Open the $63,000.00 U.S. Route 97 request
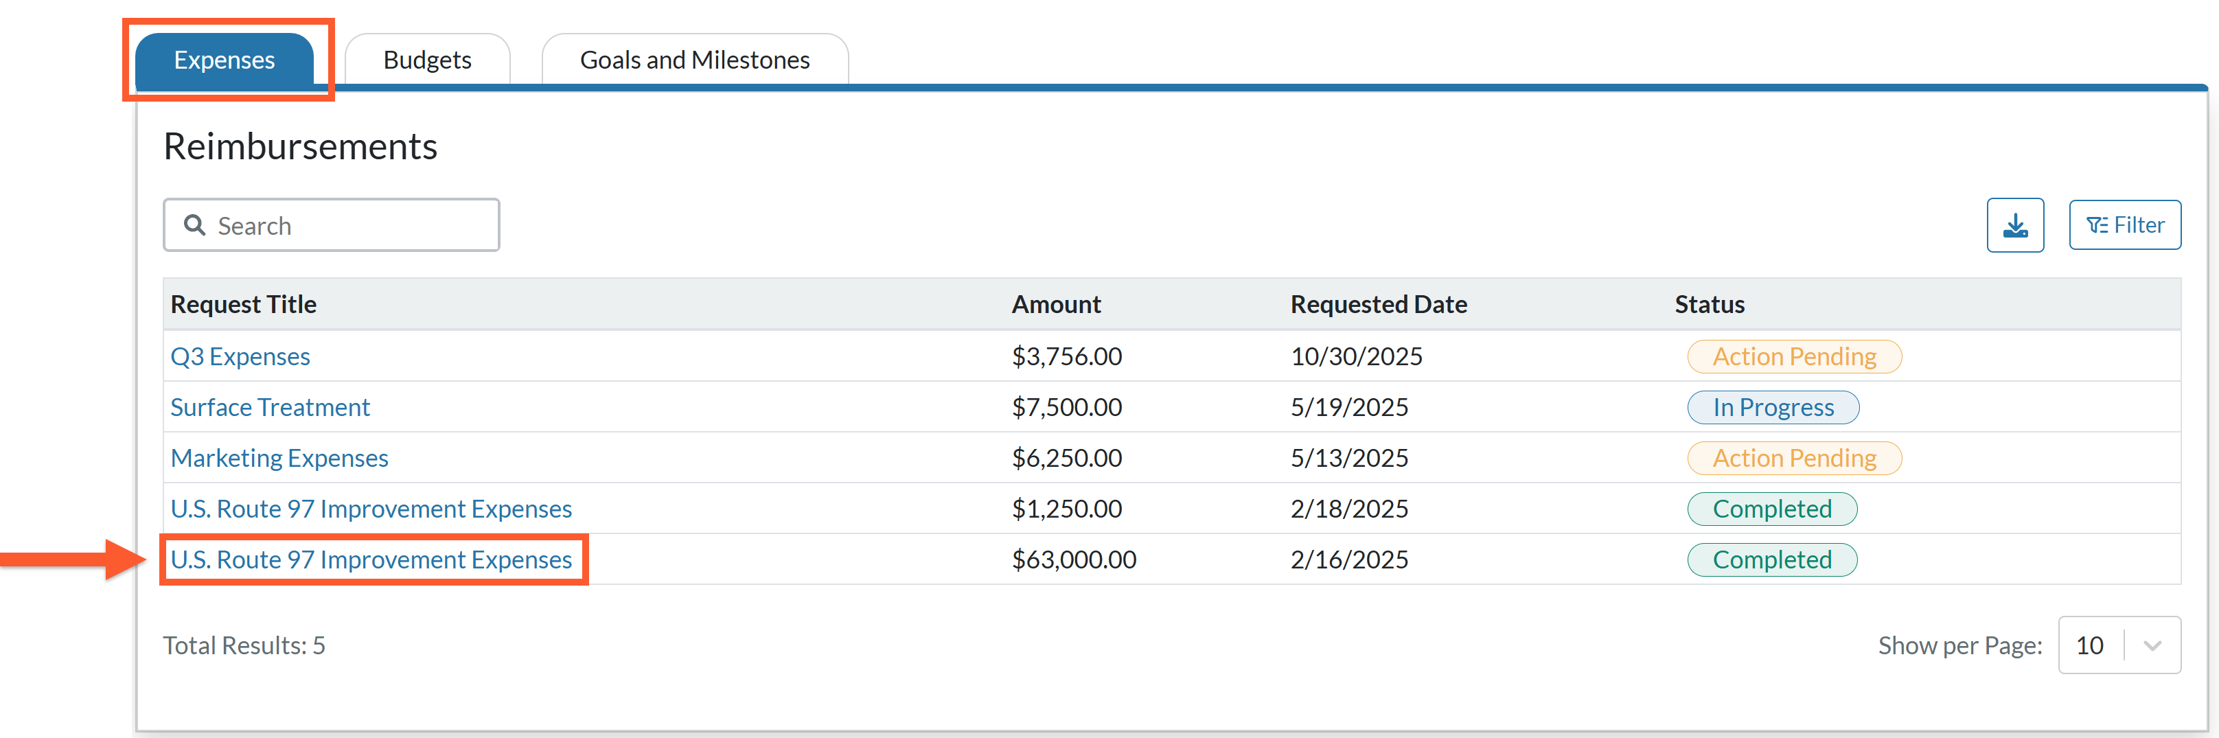The width and height of the screenshot is (2219, 738). [x=371, y=560]
